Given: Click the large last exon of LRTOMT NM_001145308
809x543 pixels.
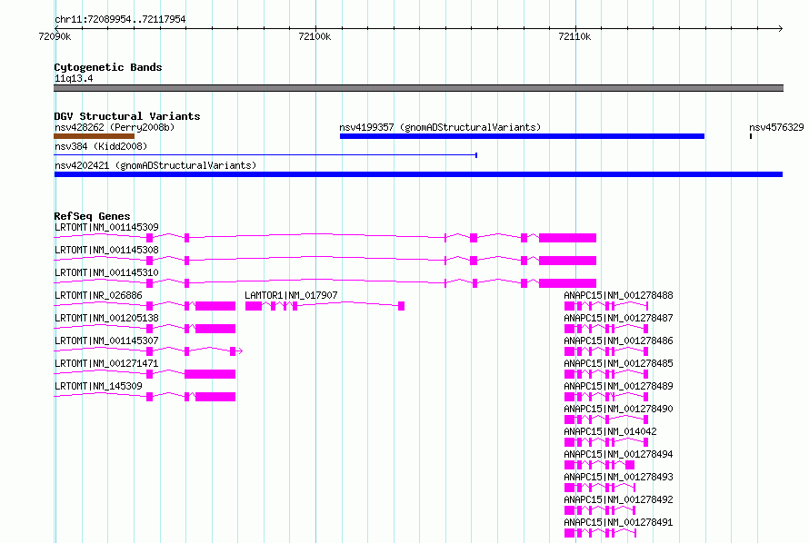Looking at the screenshot, I should (x=567, y=261).
